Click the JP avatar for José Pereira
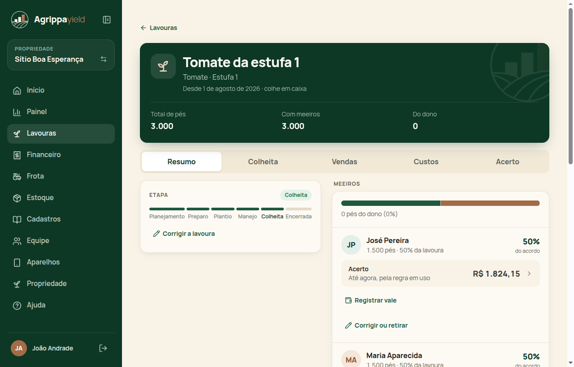Viewport: 574px width, 367px height. (x=351, y=245)
